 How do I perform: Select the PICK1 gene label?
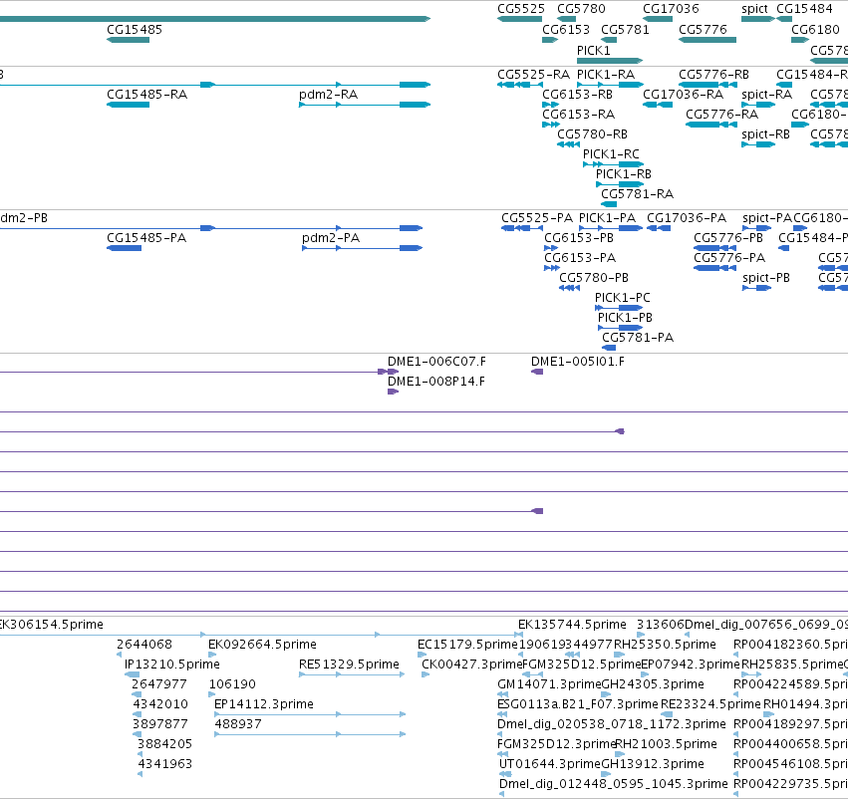tap(593, 50)
